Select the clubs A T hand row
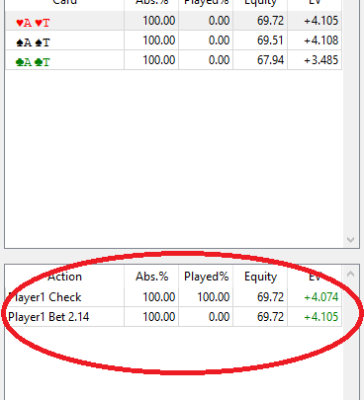Viewport: 364px width, 400px height. click(174, 60)
